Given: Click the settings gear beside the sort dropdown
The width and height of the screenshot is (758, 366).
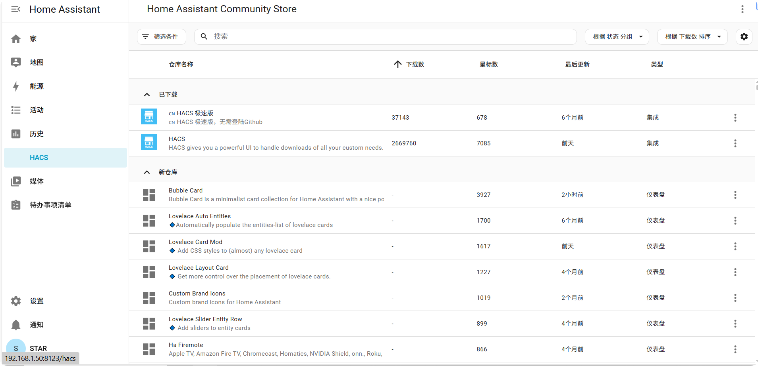Looking at the screenshot, I should pyautogui.click(x=744, y=37).
